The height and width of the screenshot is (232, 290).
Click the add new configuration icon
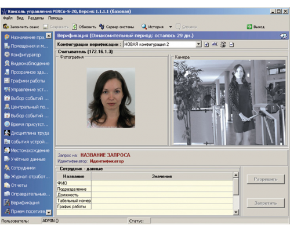point(206,45)
